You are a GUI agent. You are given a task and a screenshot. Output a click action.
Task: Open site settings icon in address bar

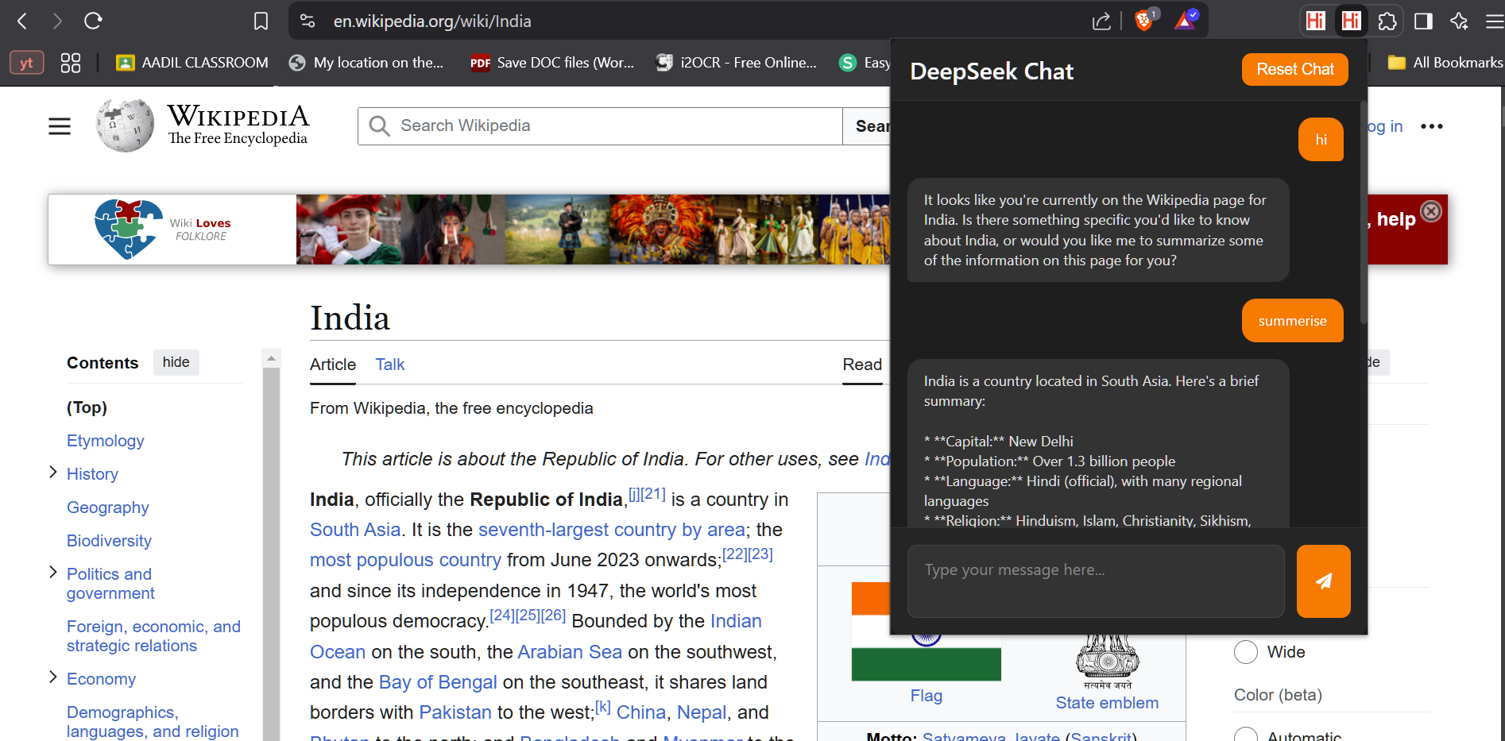pos(308,21)
